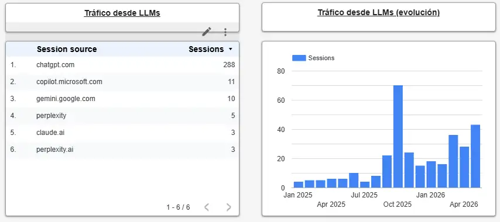Viewport: 500px width, 222px height.
Task: Go to next table page arrow
Action: [x=228, y=207]
